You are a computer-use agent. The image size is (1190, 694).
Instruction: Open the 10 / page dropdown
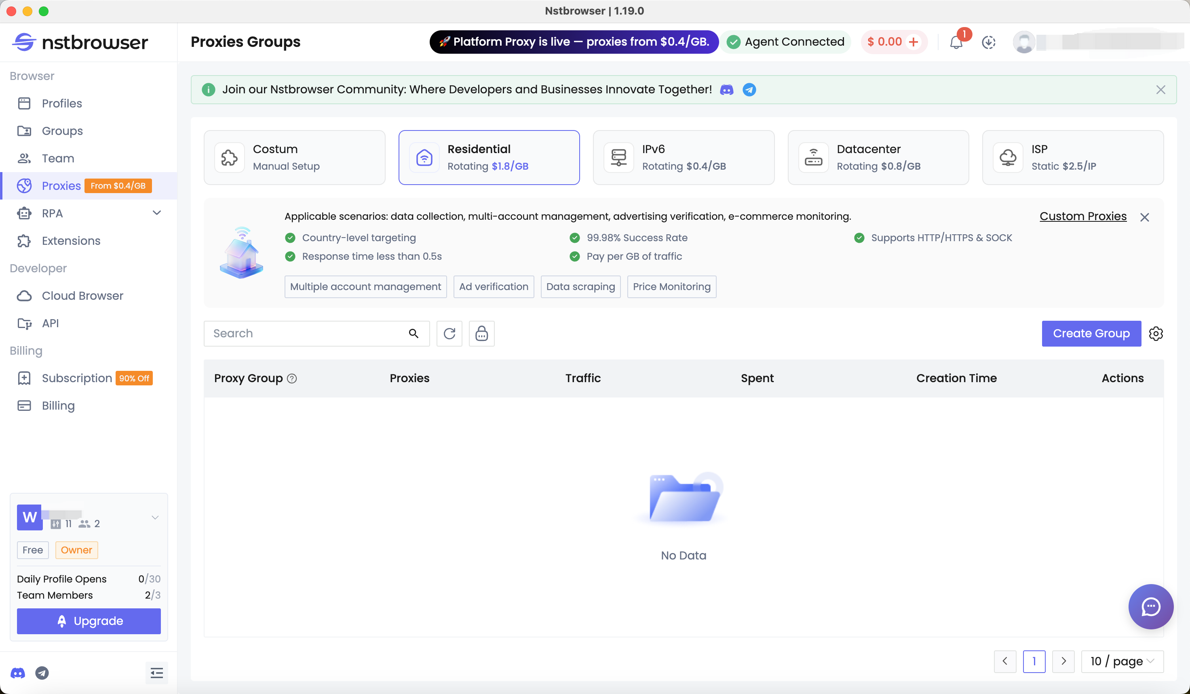click(x=1122, y=661)
